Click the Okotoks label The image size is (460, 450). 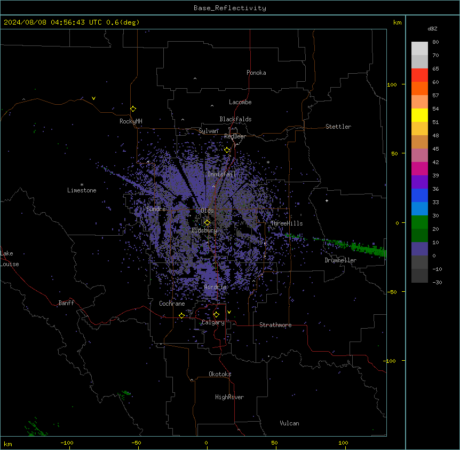tap(220, 374)
